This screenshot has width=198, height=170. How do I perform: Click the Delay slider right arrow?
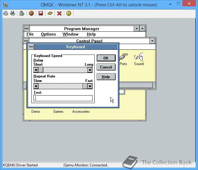point(90,70)
